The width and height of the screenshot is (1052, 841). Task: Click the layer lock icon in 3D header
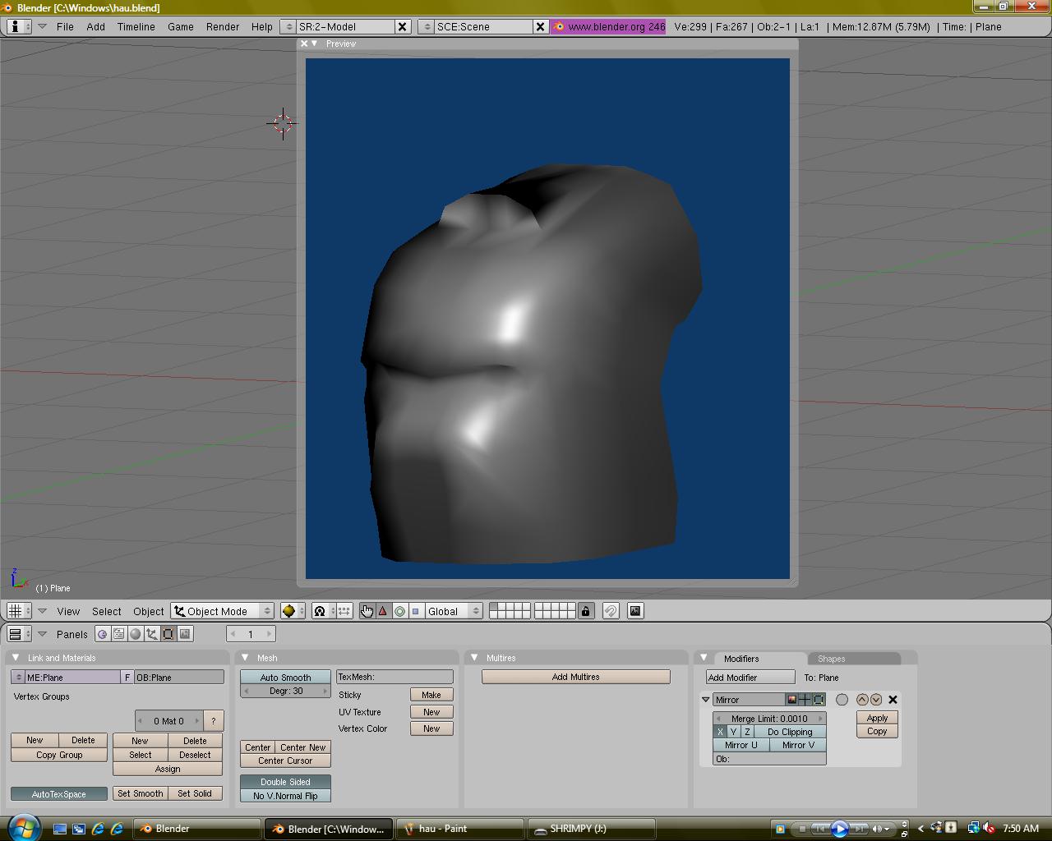pos(585,611)
